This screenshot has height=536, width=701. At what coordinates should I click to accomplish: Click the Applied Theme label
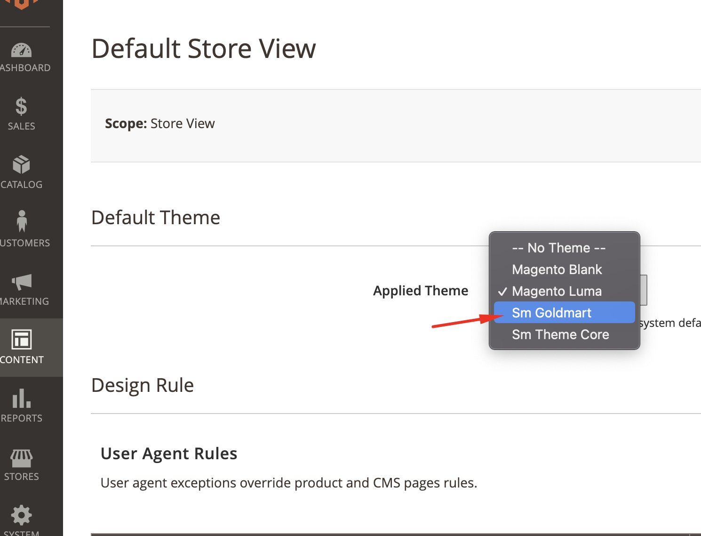coord(421,291)
